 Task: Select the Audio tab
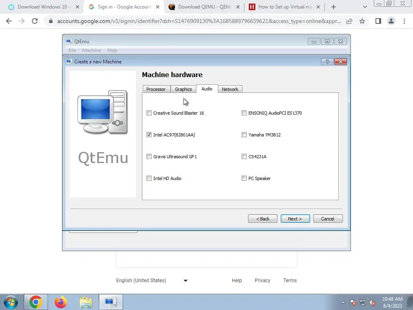point(207,88)
